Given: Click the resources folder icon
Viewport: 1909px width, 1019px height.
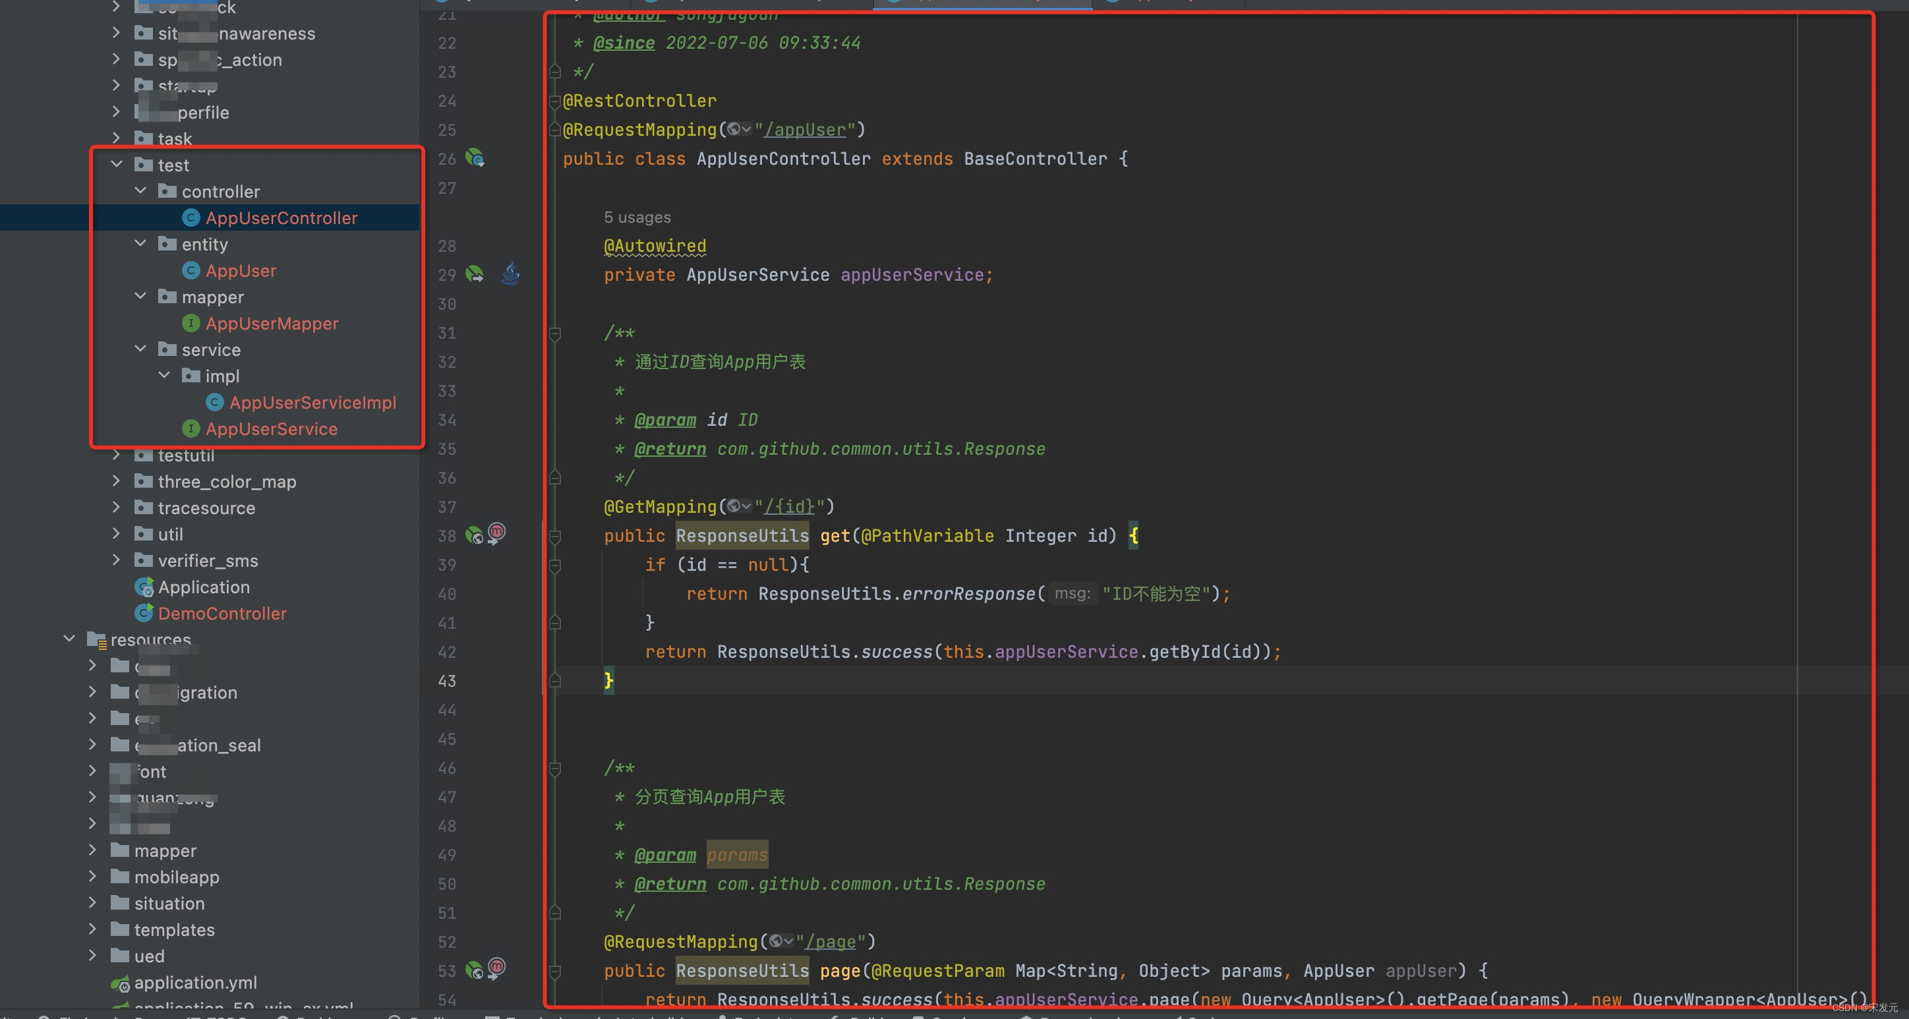Looking at the screenshot, I should click(96, 639).
